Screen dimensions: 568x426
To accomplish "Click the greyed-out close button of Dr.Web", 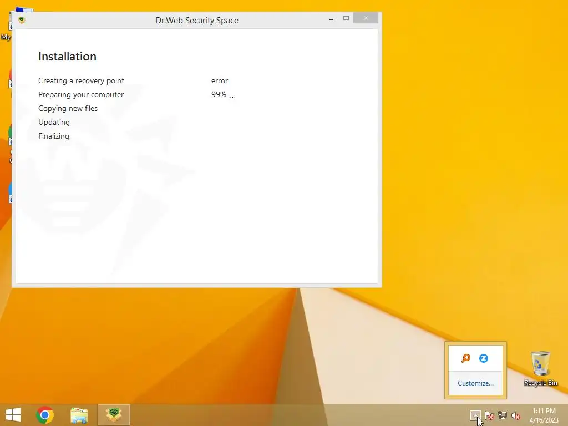I will pos(366,18).
